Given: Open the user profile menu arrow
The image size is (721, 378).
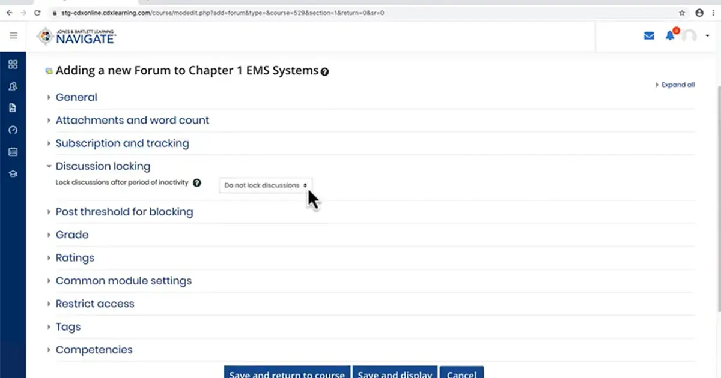Looking at the screenshot, I should [x=707, y=36].
